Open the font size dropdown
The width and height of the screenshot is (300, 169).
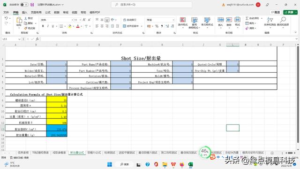point(80,20)
